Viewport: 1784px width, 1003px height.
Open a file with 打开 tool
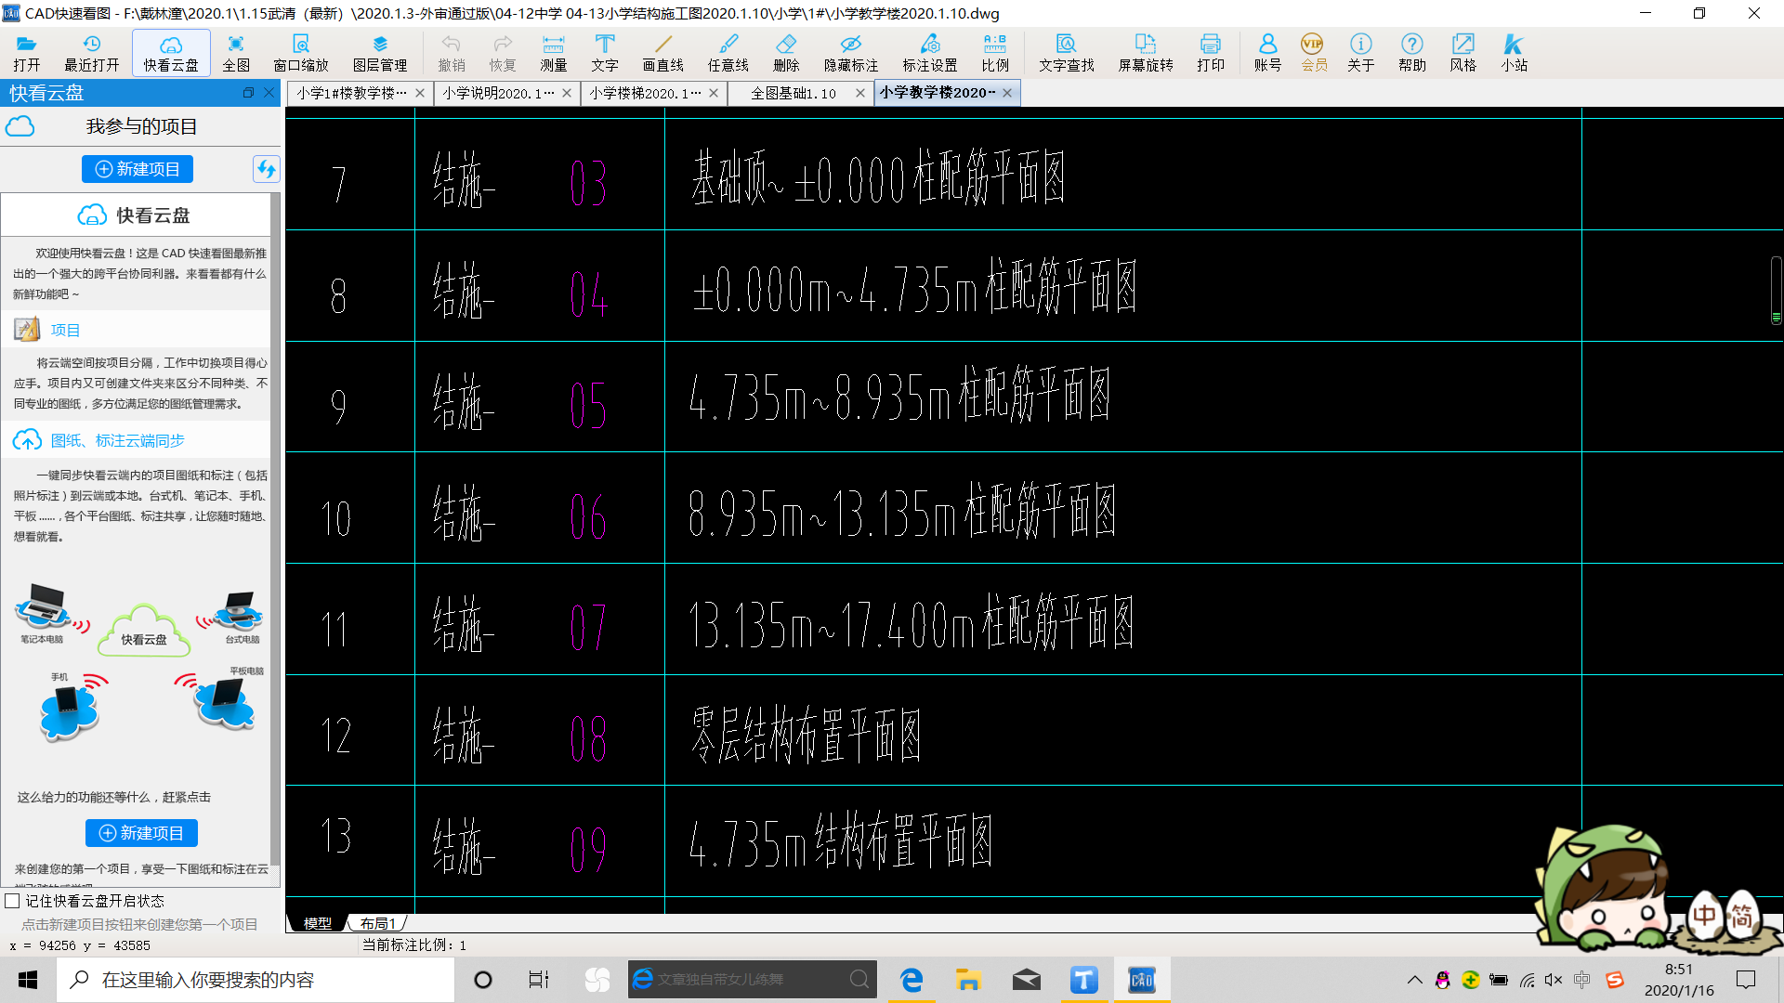(x=27, y=53)
